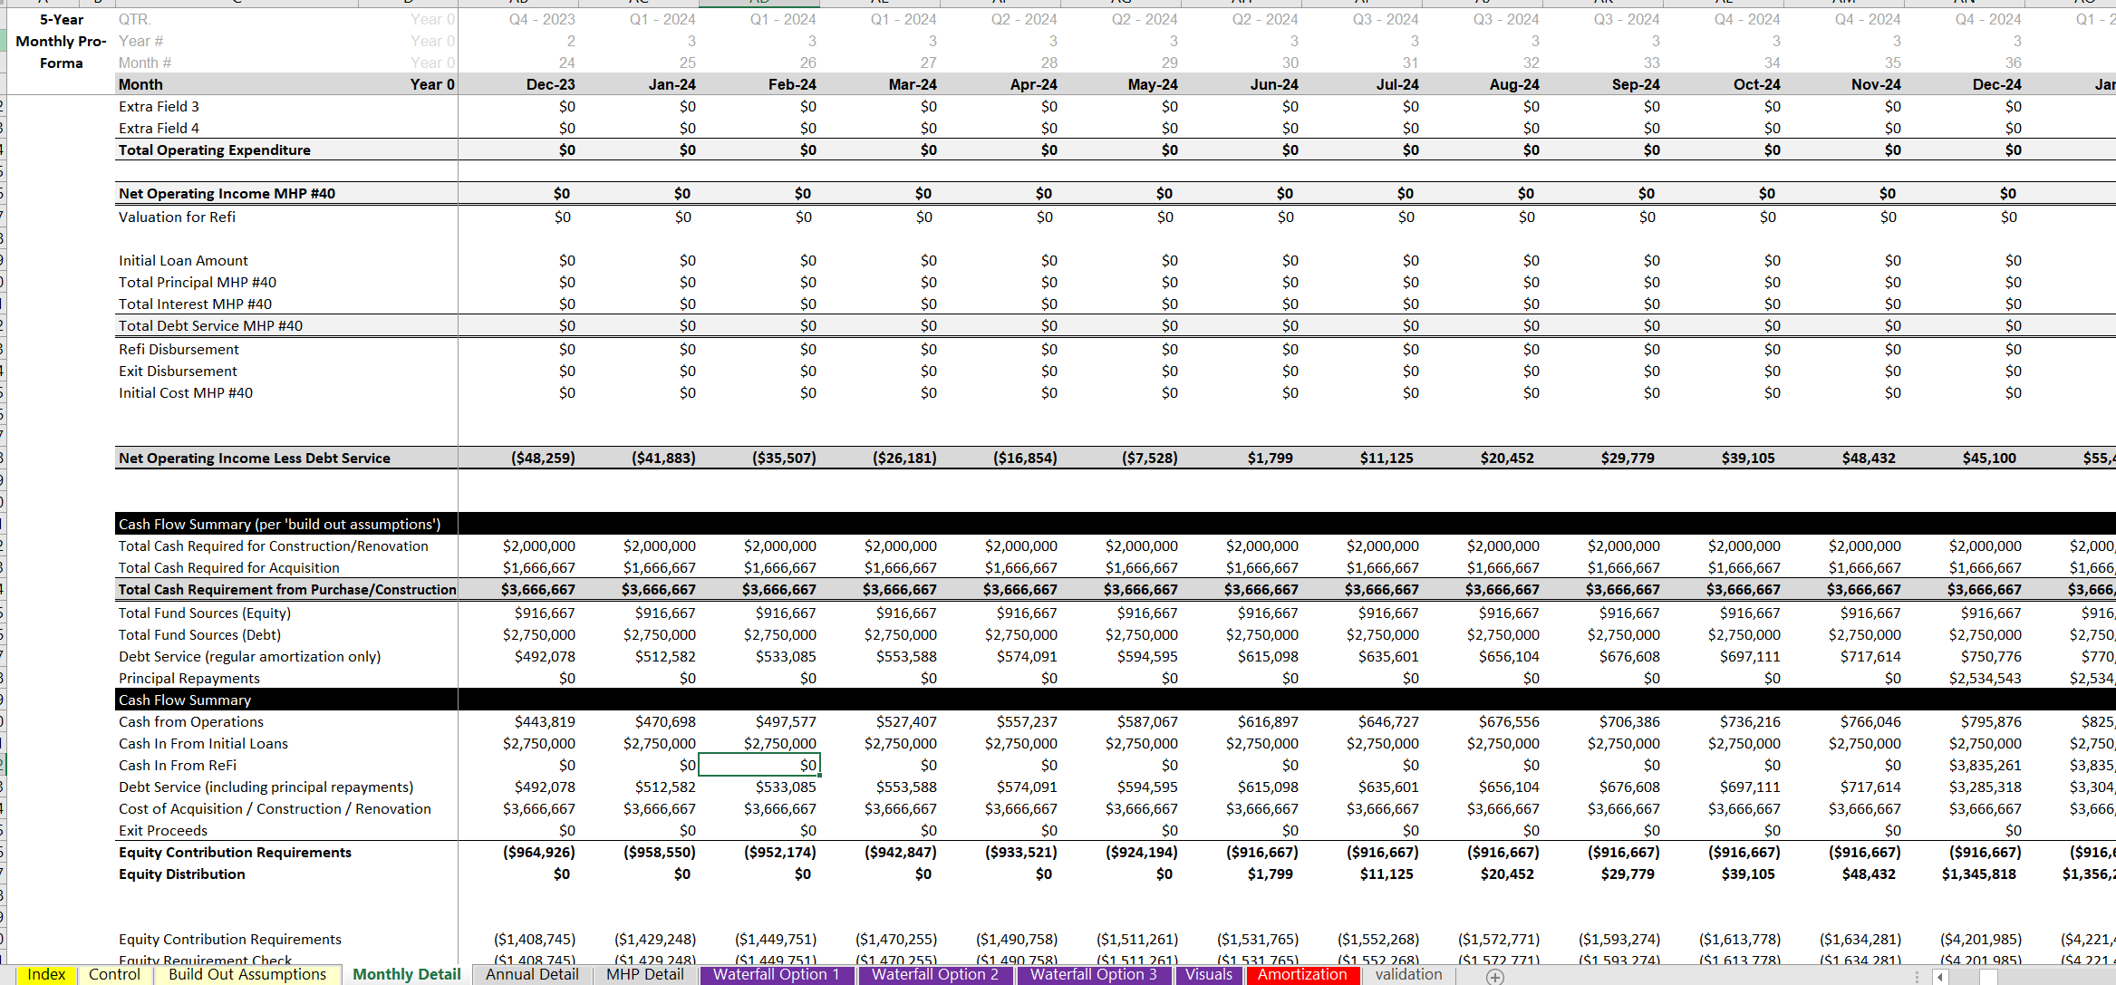Image resolution: width=2116 pixels, height=985 pixels.
Task: Select the '5-Year' title cell
Action: tap(62, 19)
